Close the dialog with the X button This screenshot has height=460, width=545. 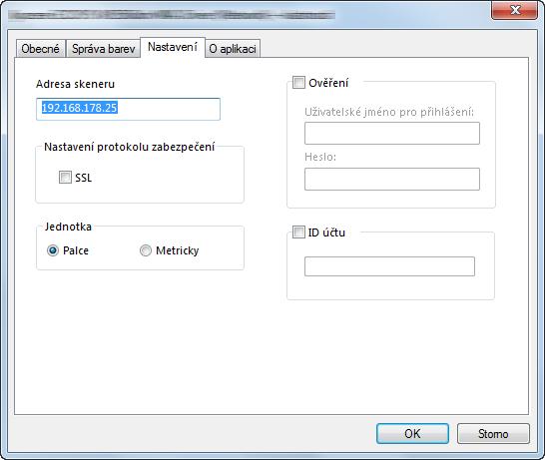pos(515,10)
